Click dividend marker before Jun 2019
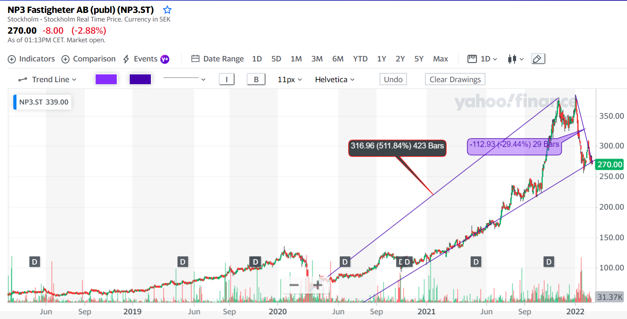 click(x=183, y=262)
